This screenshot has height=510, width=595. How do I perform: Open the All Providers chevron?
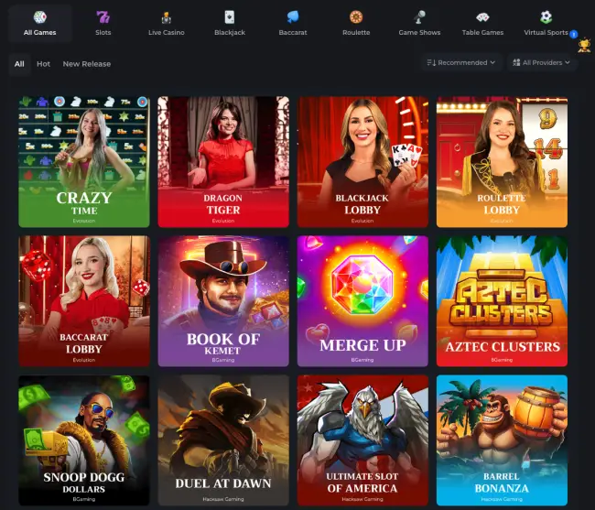tap(568, 62)
